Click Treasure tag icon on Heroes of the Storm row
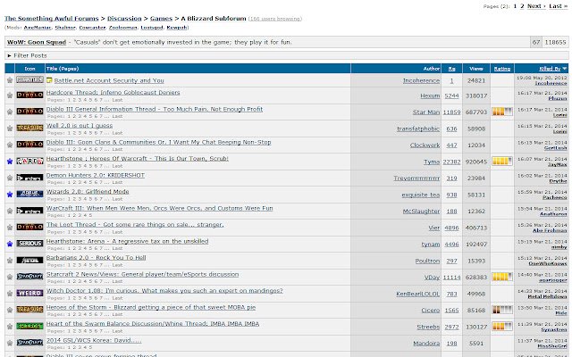 (29, 310)
